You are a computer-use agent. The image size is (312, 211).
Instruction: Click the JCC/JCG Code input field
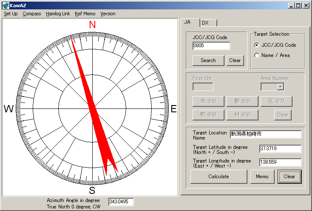(211, 46)
